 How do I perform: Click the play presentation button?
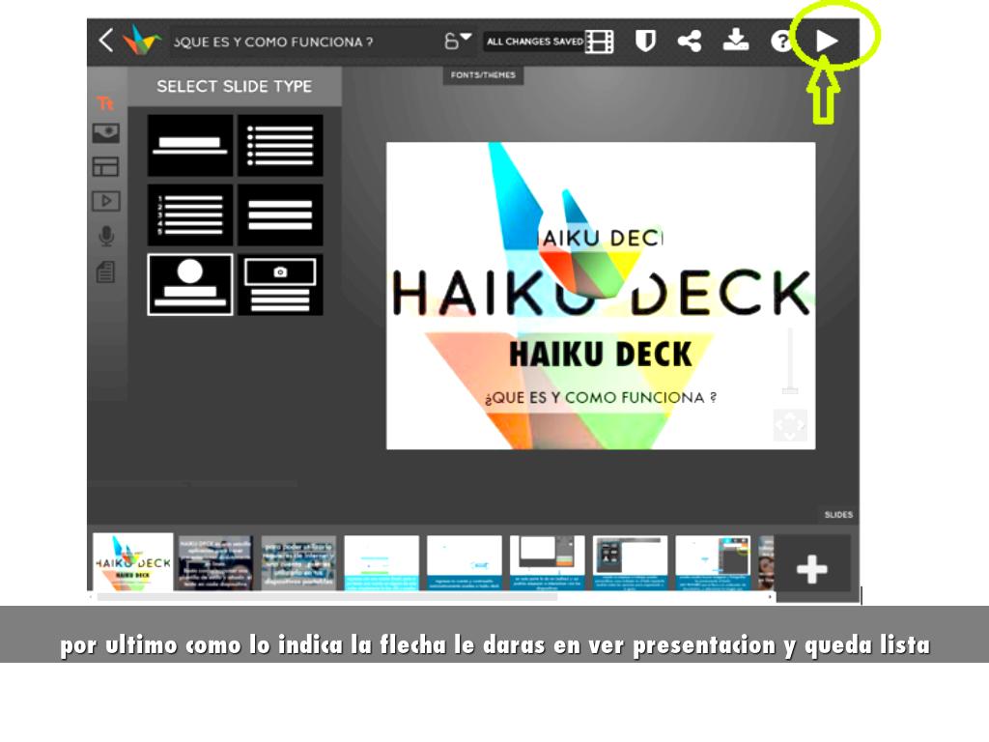(x=827, y=41)
